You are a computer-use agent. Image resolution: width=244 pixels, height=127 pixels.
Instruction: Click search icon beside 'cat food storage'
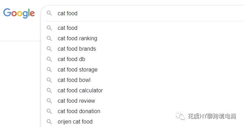pyautogui.click(x=49, y=69)
